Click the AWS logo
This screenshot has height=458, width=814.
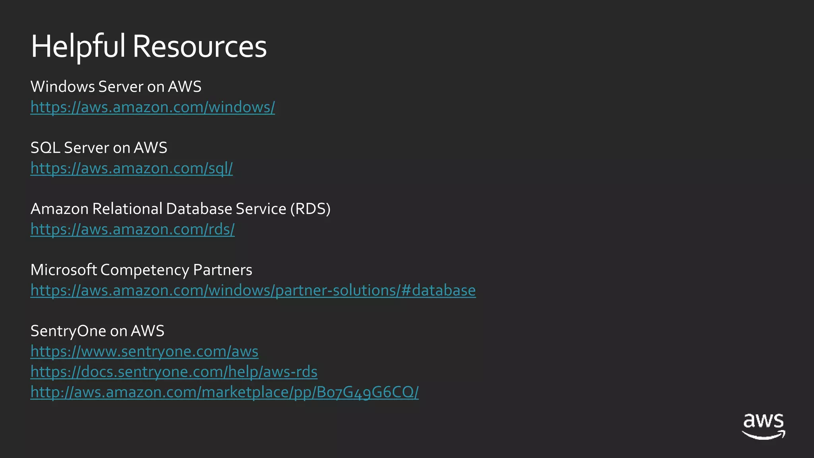(x=764, y=426)
